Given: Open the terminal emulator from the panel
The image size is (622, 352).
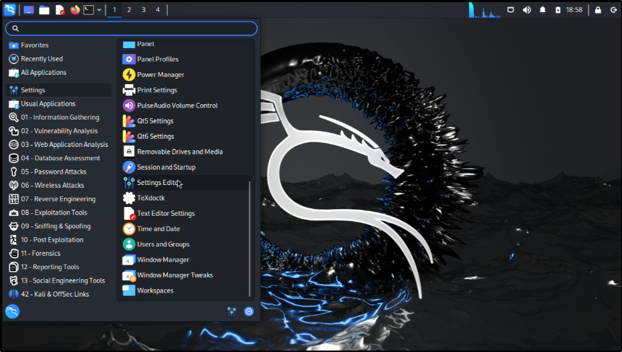Looking at the screenshot, I should coord(89,10).
